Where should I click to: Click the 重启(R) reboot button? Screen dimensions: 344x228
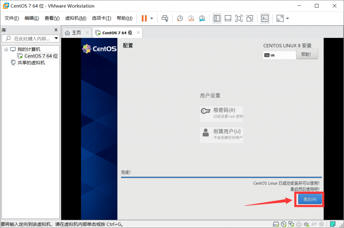[310, 199]
